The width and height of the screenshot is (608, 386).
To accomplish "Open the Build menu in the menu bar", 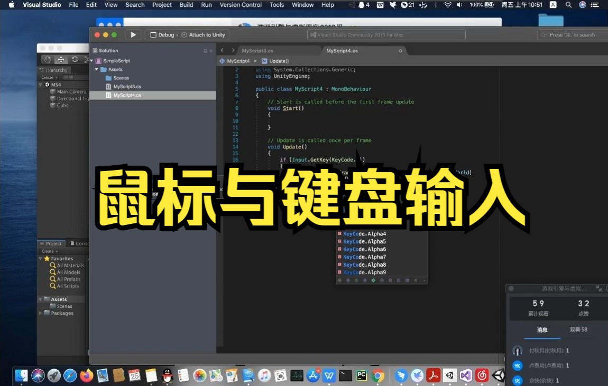I will click(x=186, y=5).
